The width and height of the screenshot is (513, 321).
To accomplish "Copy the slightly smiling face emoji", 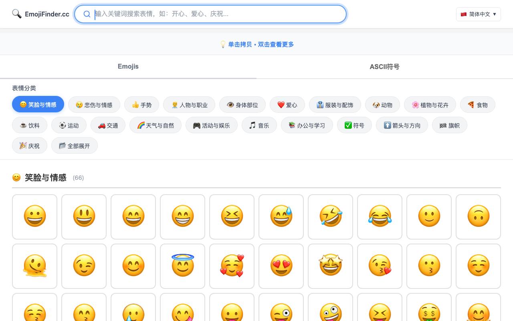I will point(429,217).
